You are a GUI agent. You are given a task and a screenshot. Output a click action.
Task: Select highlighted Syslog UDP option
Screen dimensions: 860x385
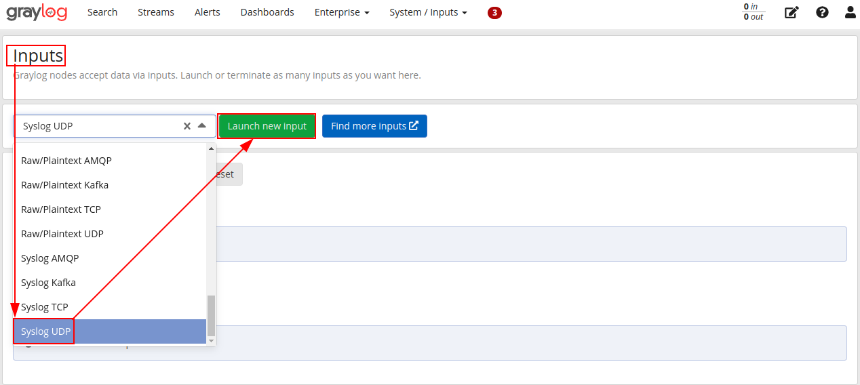(110, 331)
